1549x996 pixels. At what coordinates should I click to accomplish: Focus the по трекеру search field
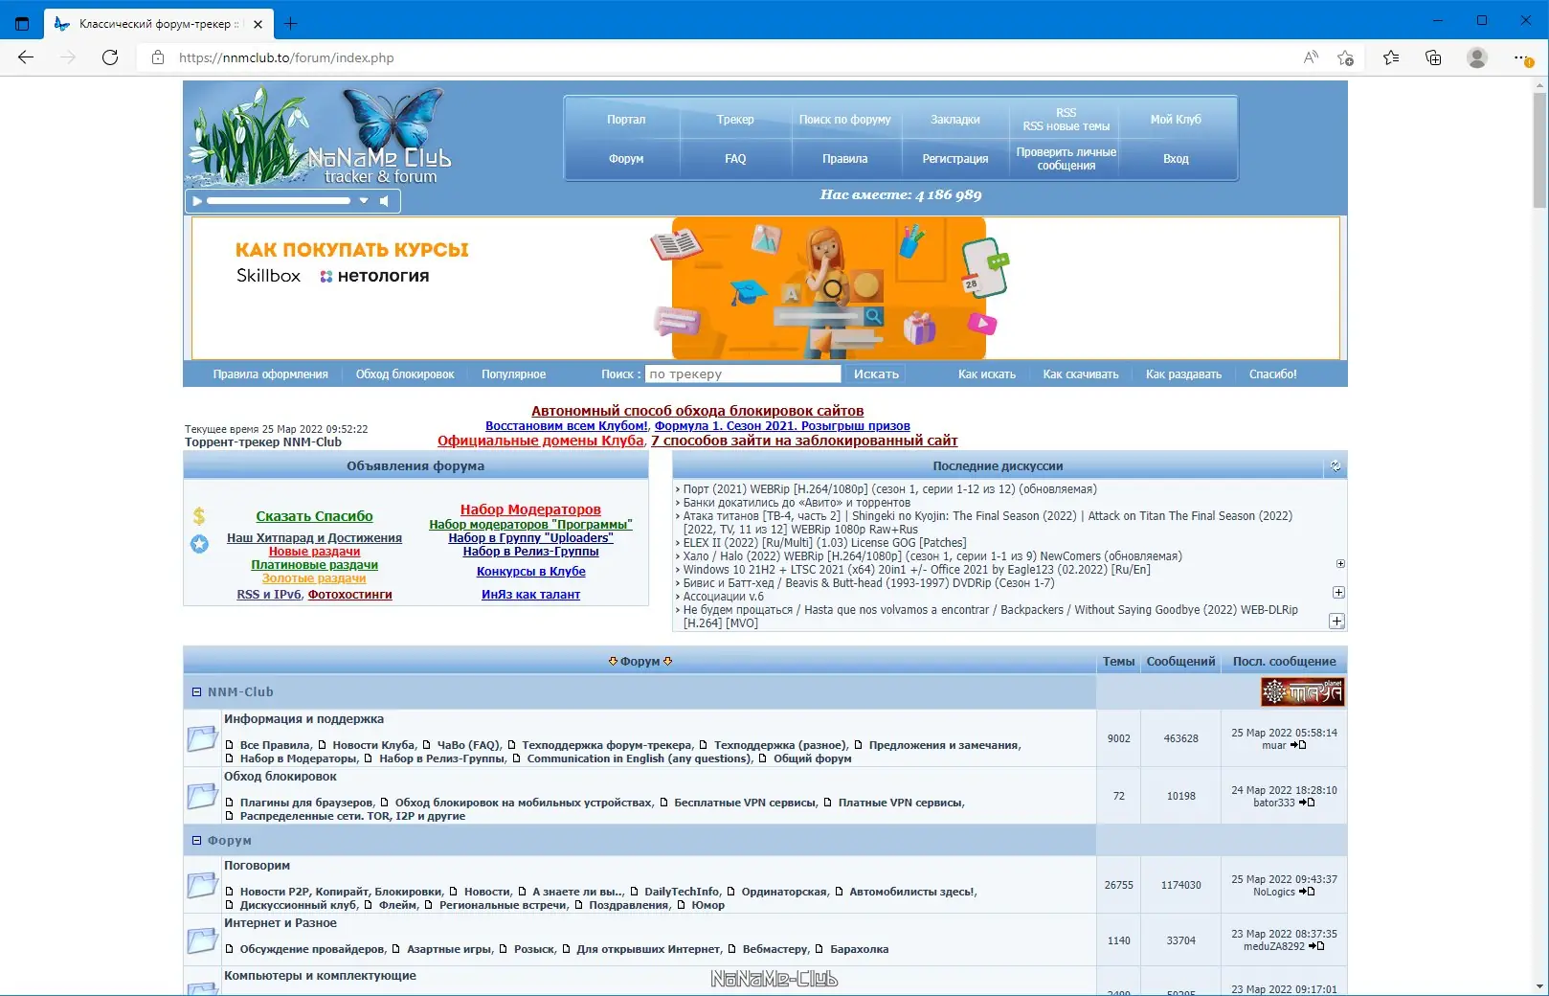pos(743,374)
